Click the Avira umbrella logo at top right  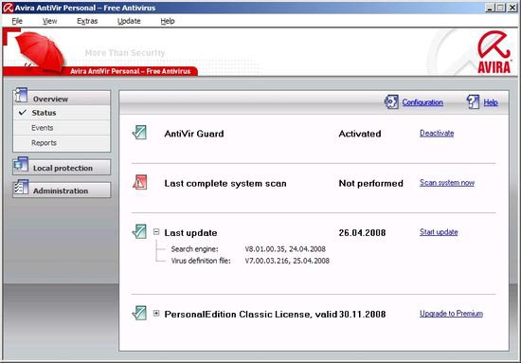[x=494, y=52]
